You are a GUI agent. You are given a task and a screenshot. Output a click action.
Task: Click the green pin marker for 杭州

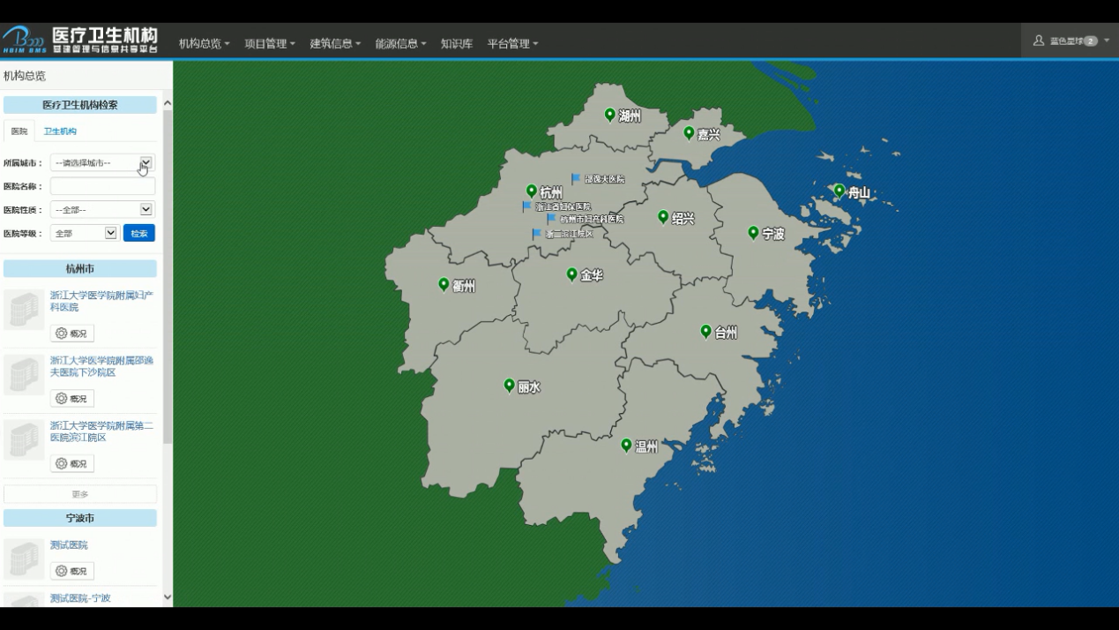coord(531,191)
